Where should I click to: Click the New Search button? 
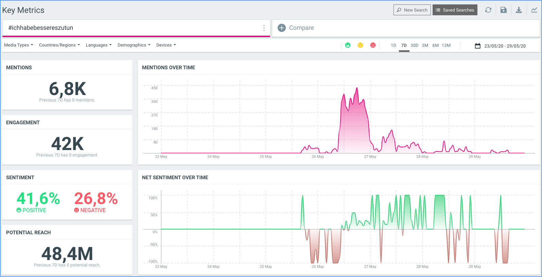pyautogui.click(x=412, y=10)
